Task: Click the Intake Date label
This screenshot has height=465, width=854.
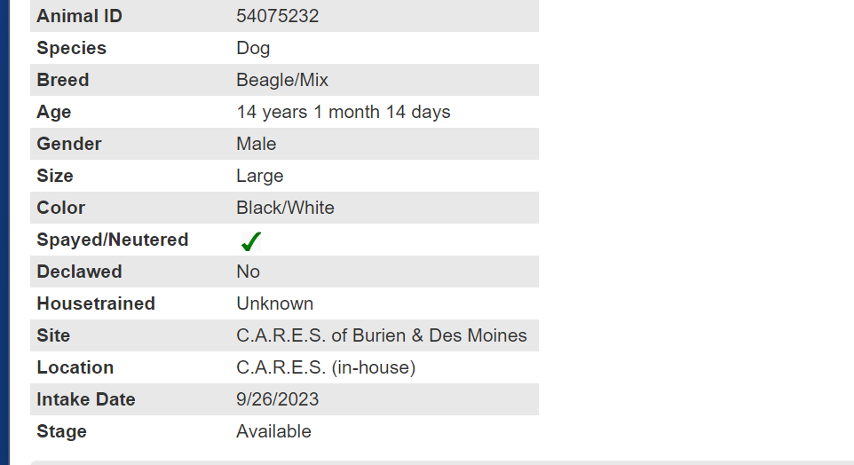Action: click(x=85, y=399)
